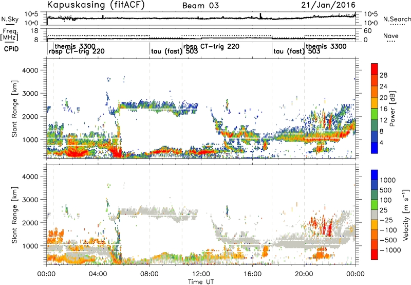Screen dimensions: 411x285
Task: Click the velocity panel 'Slant Range [km]' label
Action: point(14,215)
